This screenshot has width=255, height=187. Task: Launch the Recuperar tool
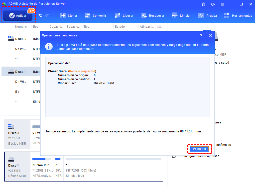tap(153, 16)
